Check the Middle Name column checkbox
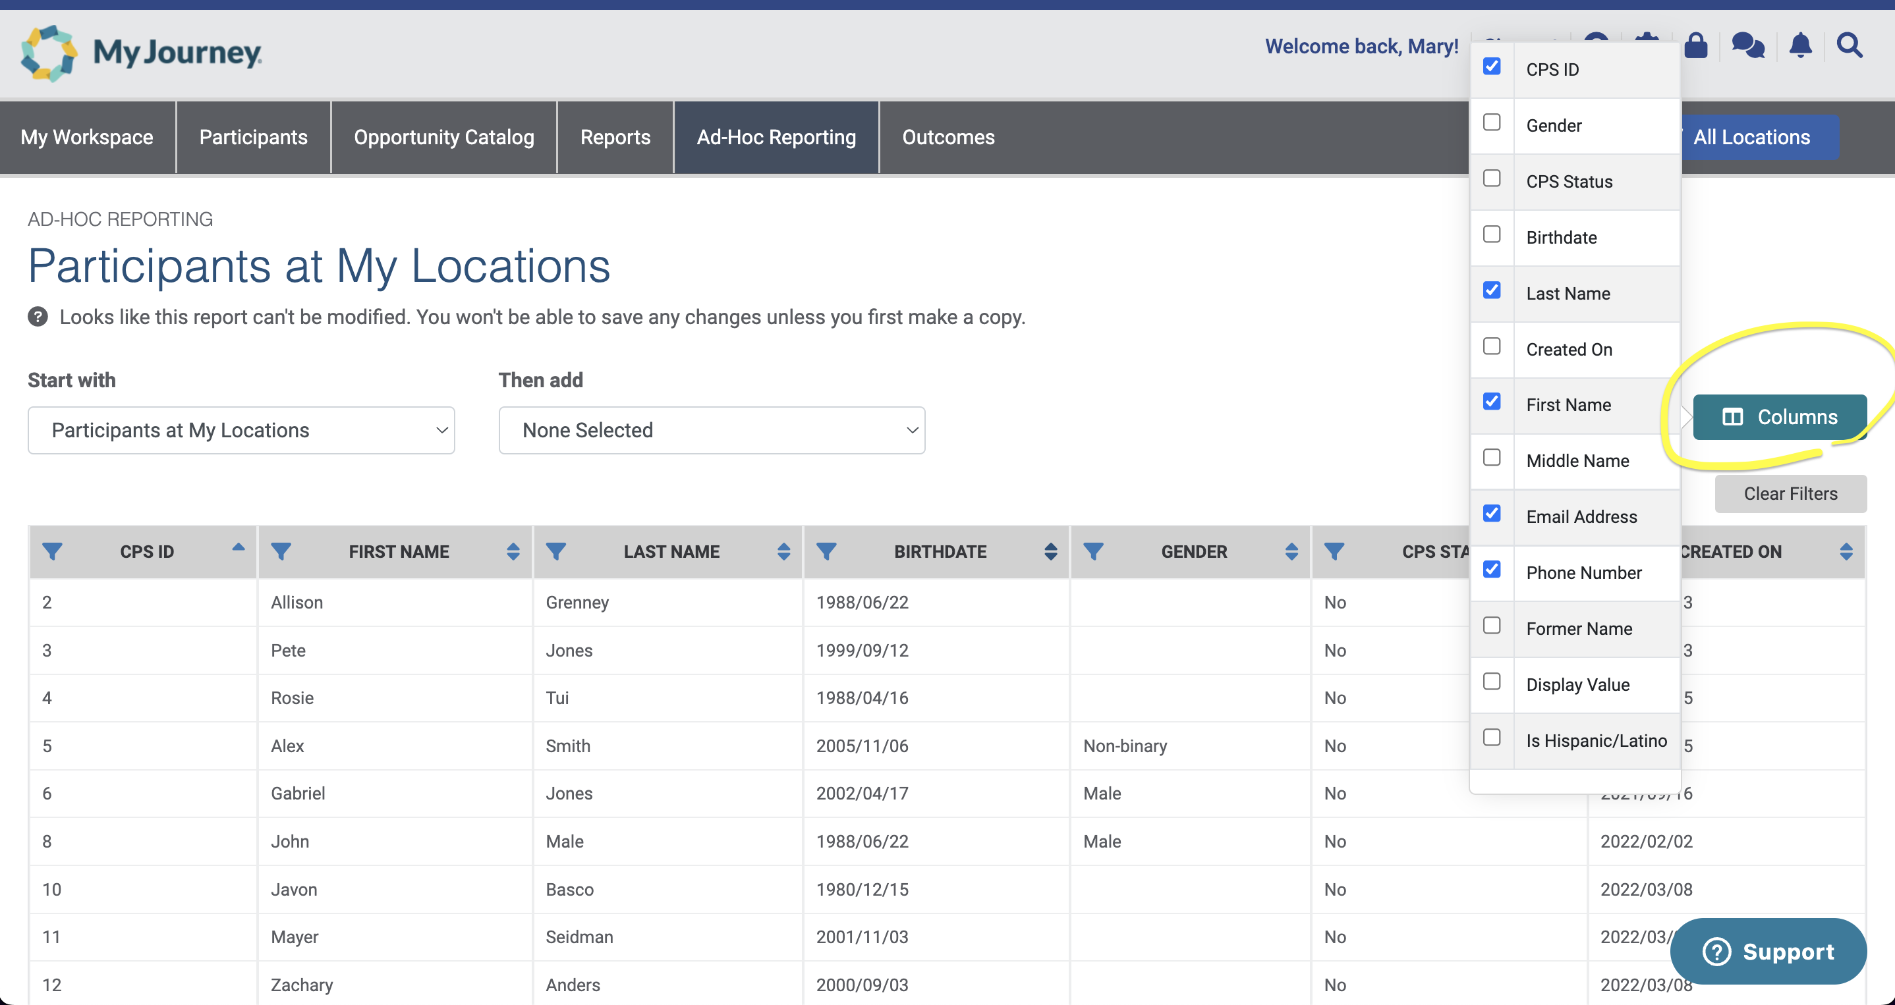Viewport: 1895px width, 1005px height. click(x=1492, y=458)
